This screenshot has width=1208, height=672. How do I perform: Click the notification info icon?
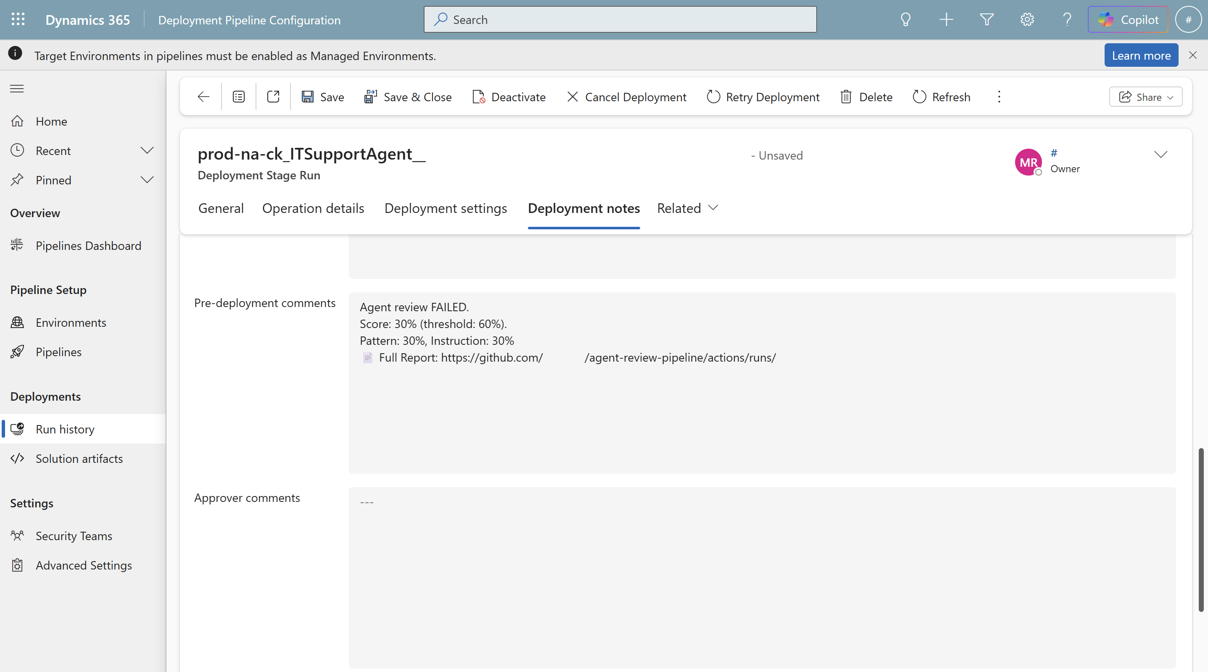click(x=15, y=53)
